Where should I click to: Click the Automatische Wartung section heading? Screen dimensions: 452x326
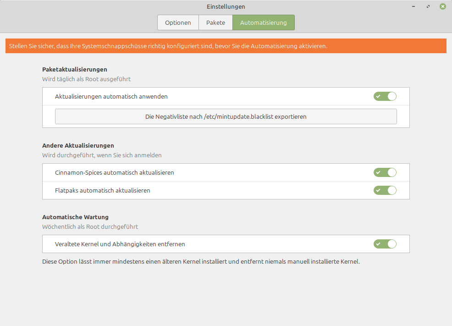coord(75,217)
